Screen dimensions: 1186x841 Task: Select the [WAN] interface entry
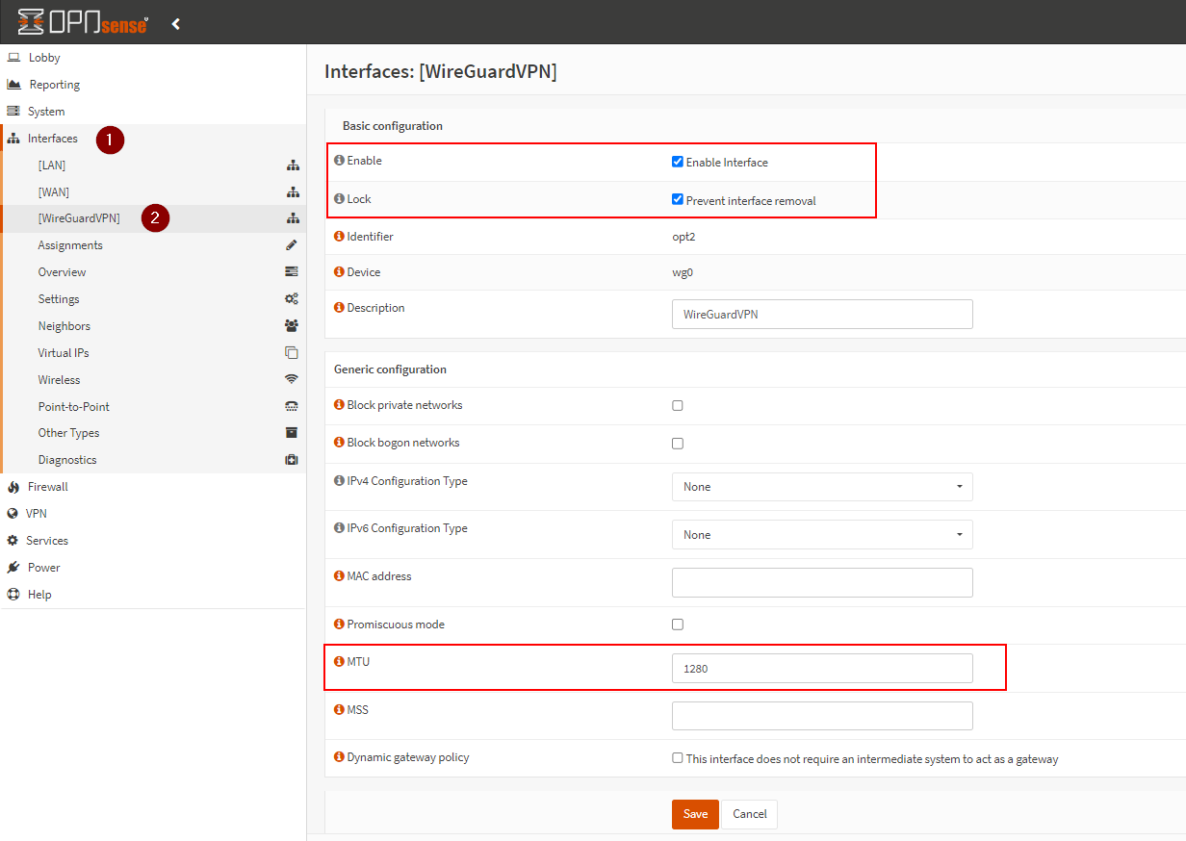[x=54, y=192]
